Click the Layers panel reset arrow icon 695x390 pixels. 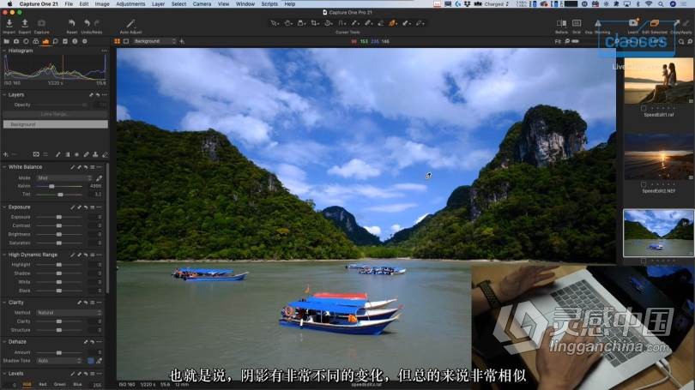[x=98, y=95]
